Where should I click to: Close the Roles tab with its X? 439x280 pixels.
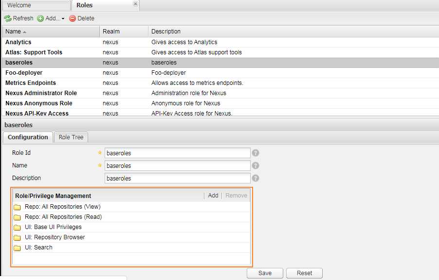[x=135, y=3]
